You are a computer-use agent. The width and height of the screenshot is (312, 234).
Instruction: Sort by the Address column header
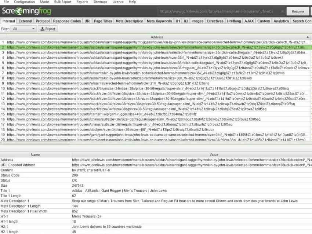click(x=157, y=37)
